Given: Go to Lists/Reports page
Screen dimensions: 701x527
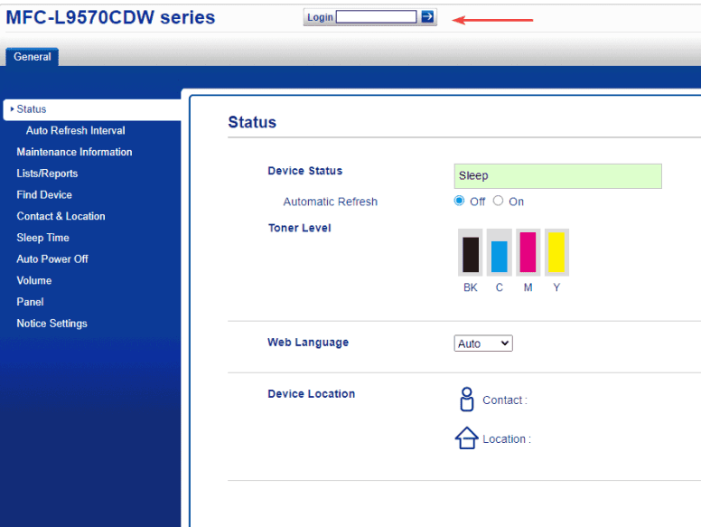Looking at the screenshot, I should pos(47,174).
